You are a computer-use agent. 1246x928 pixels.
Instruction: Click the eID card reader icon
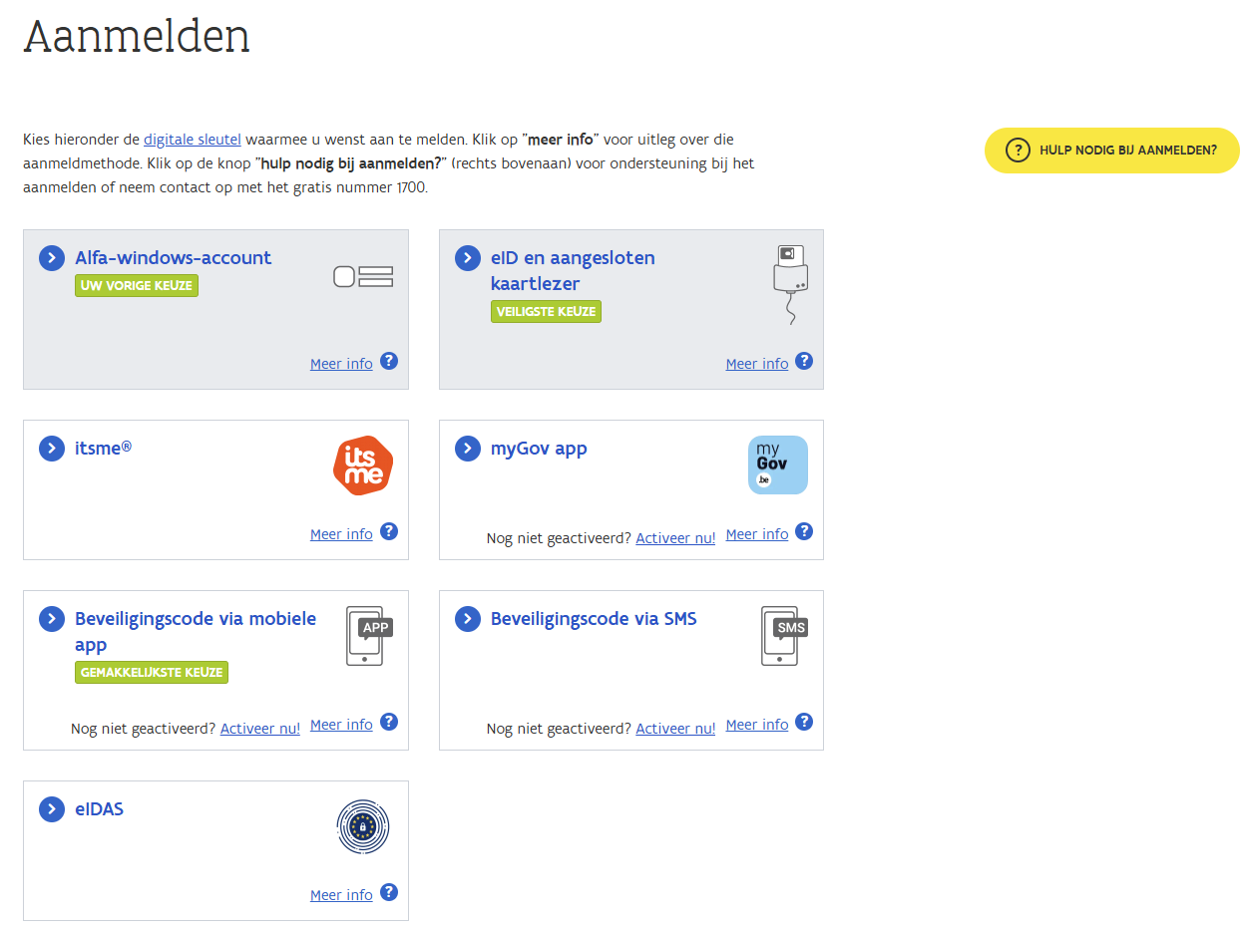pos(790,283)
